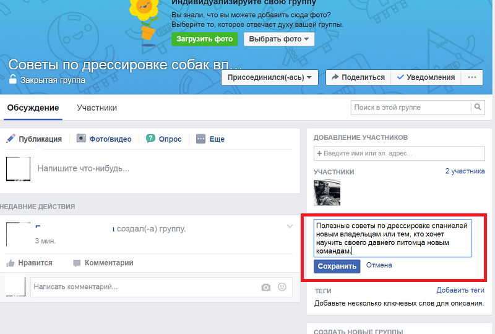Click the camera icon in comment box

(265, 287)
